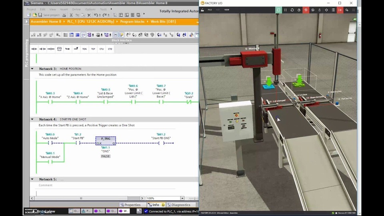The width and height of the screenshot is (384, 216).
Task: Insert a normally closed contact
Action: 42,49
